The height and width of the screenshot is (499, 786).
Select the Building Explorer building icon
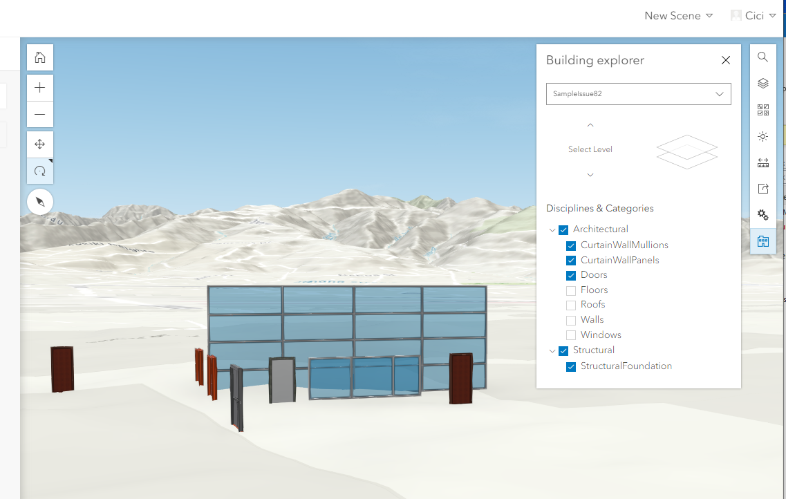[x=762, y=241]
